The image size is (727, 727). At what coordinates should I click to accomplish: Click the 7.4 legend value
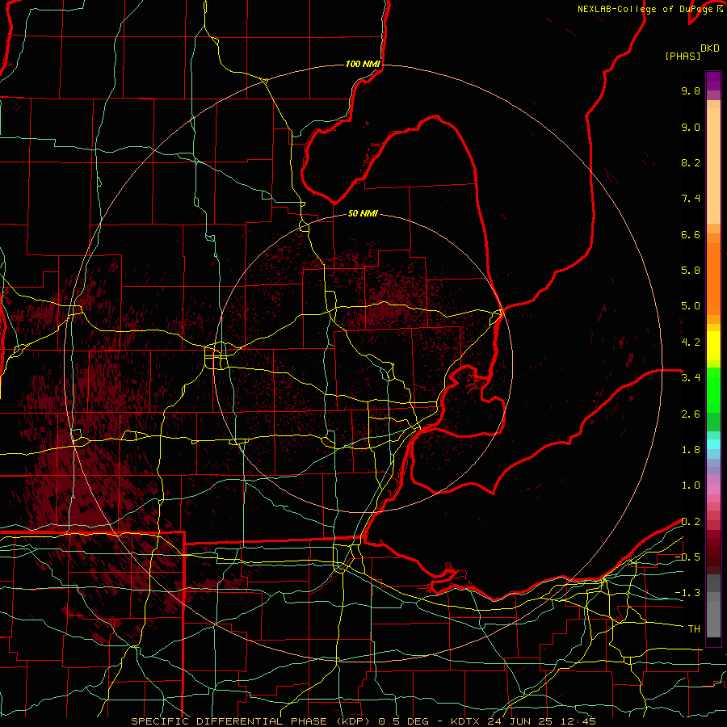point(691,199)
